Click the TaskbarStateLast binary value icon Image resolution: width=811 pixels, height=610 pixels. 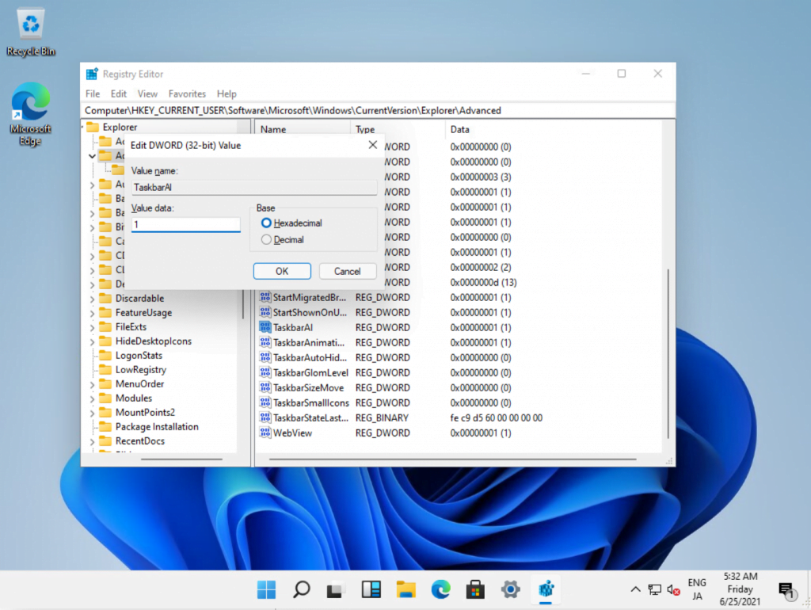[x=265, y=417]
